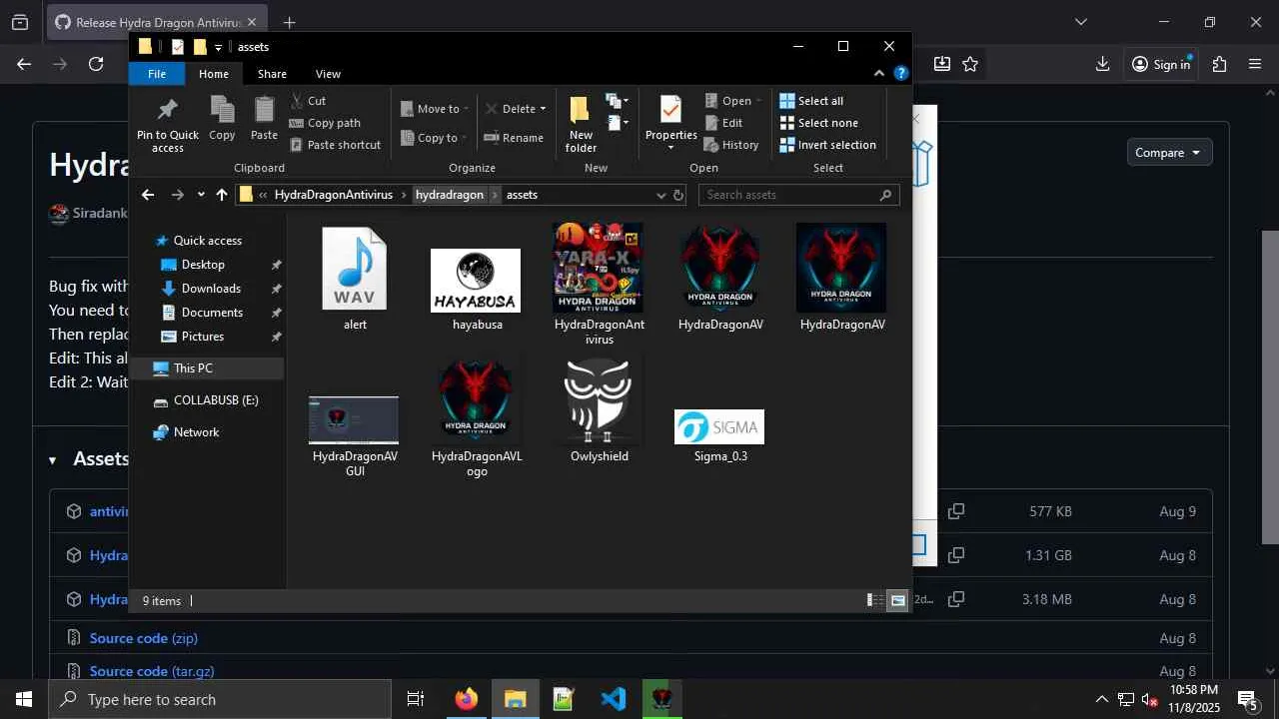
Task: Go back in File Explorer
Action: click(148, 195)
